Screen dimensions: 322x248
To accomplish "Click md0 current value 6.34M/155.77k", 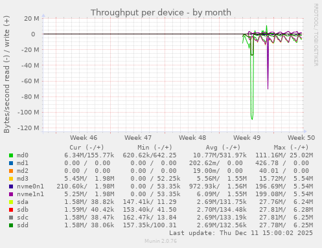I will (89, 155).
